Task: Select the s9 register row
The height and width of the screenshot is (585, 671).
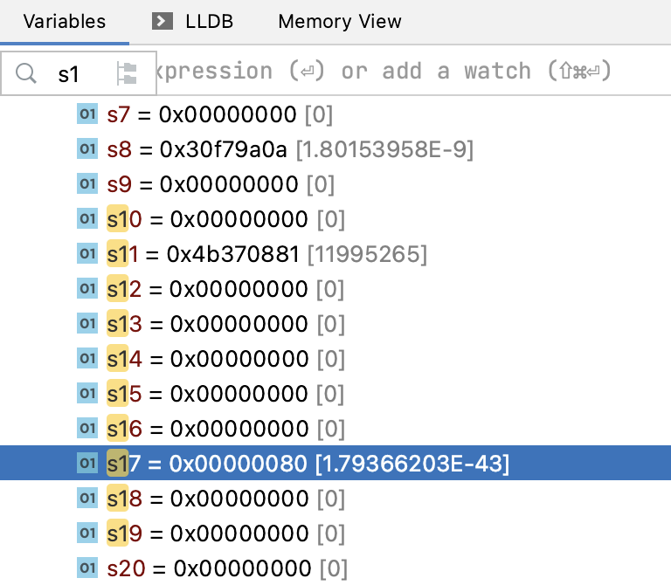Action: pos(220,184)
